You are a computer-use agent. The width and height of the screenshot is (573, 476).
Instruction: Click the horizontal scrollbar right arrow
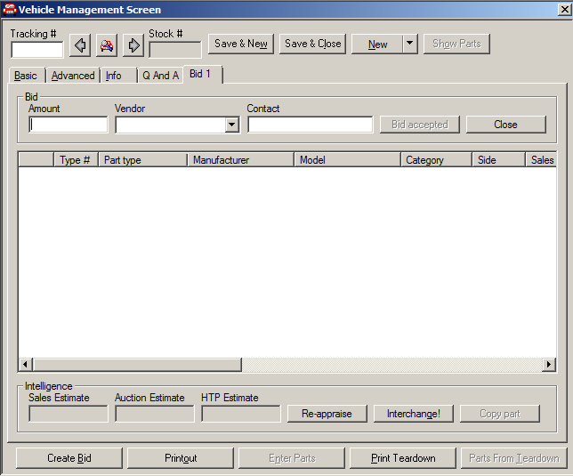pos(548,365)
